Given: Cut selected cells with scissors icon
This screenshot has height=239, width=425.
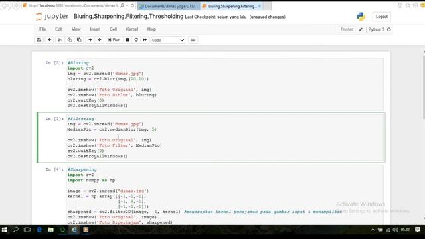Looking at the screenshot, I should point(60,40).
